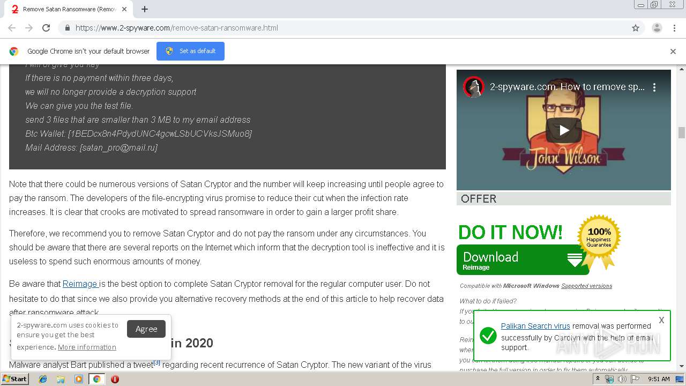Dismiss the default browser infobar
Screen dimensions: 686x386
[673, 51]
